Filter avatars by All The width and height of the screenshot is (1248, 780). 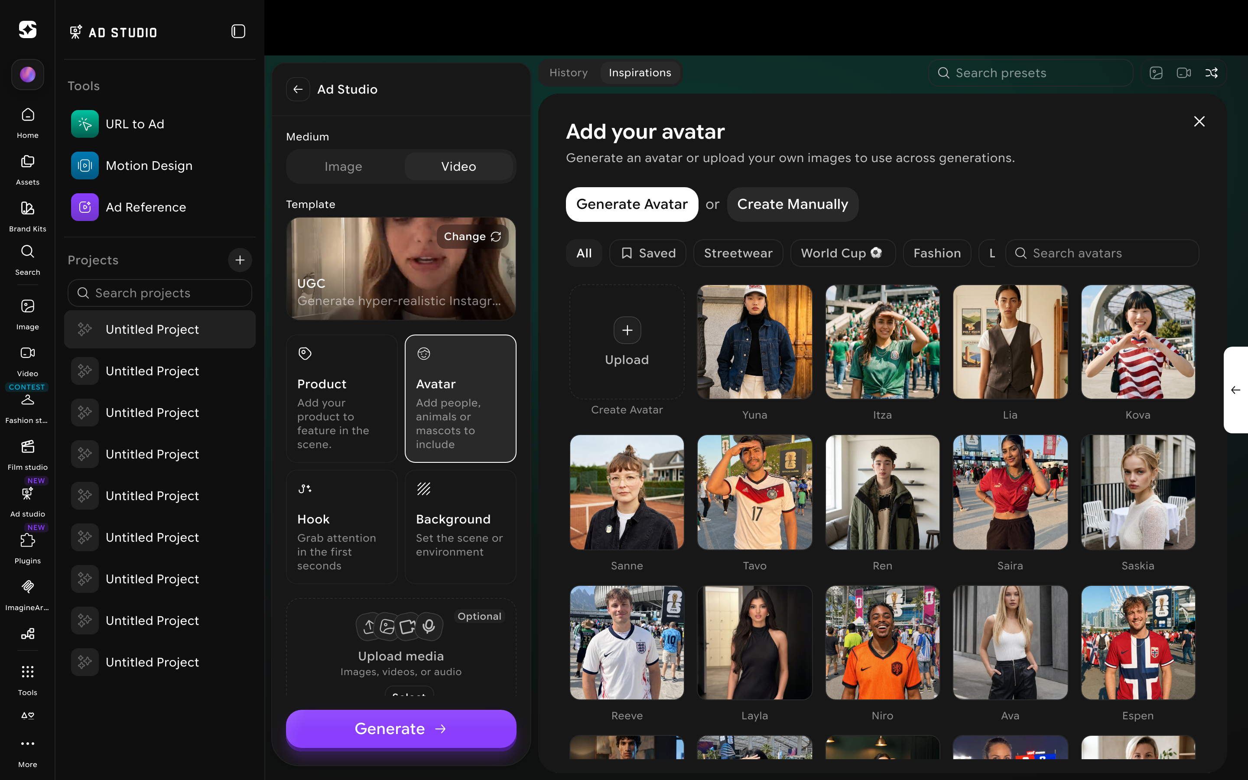click(584, 253)
